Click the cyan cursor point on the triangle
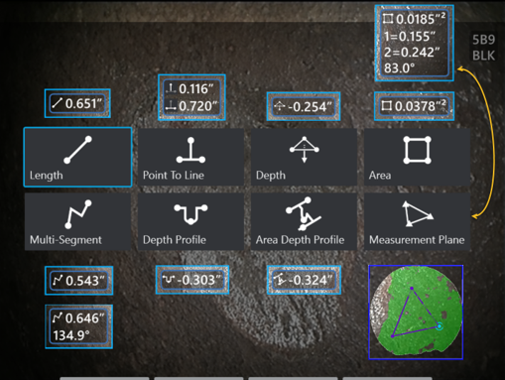 coord(440,326)
